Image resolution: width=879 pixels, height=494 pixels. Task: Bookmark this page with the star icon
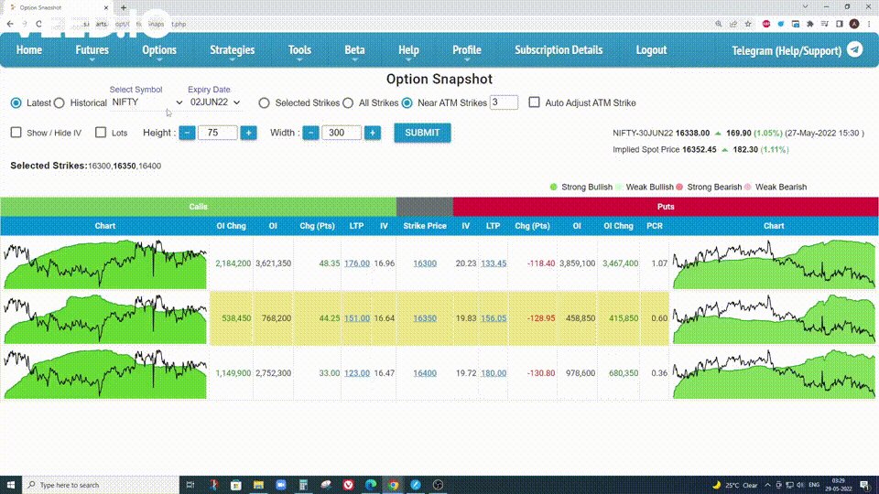click(x=748, y=24)
